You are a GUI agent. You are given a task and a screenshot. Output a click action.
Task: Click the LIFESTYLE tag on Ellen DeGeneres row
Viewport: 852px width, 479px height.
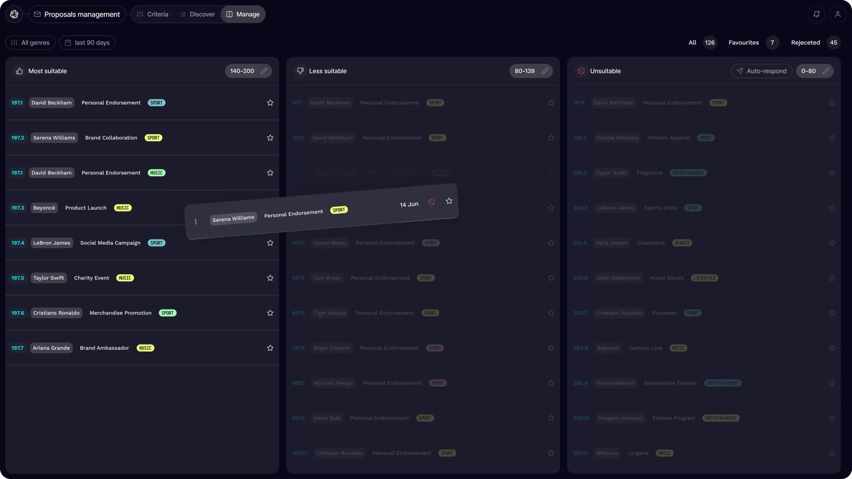tap(704, 278)
